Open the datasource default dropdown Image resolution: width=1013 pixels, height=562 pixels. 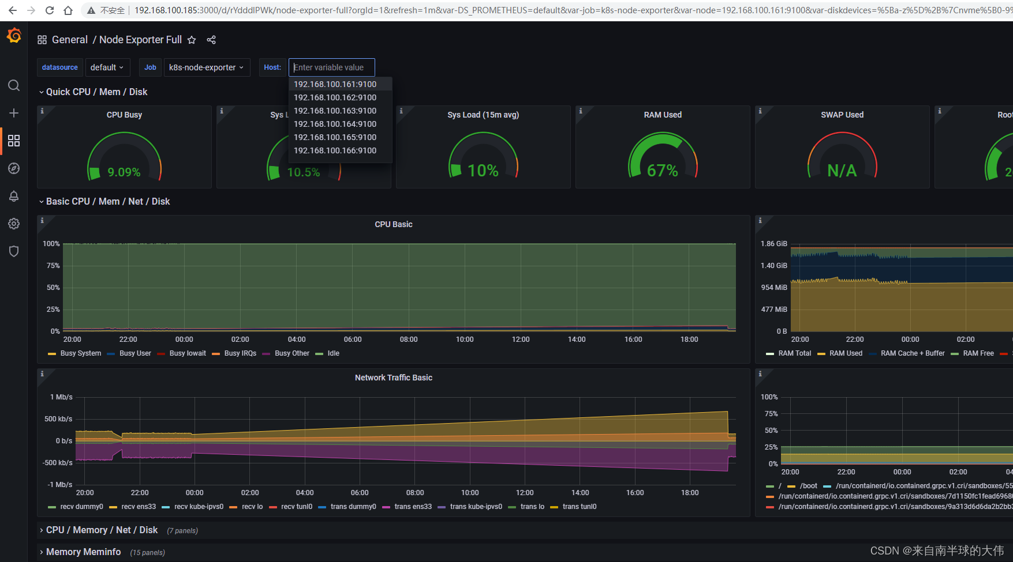107,67
